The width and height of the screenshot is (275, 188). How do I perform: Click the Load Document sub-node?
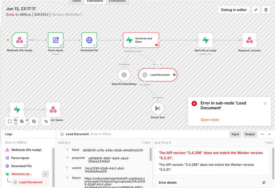(158, 75)
